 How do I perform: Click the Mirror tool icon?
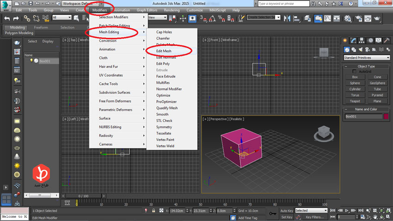287,18
